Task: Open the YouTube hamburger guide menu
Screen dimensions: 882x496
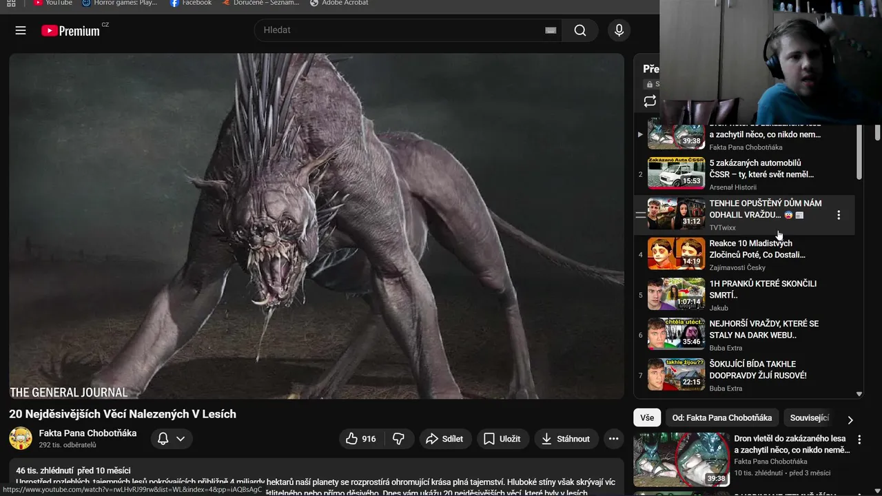Action: (x=21, y=30)
